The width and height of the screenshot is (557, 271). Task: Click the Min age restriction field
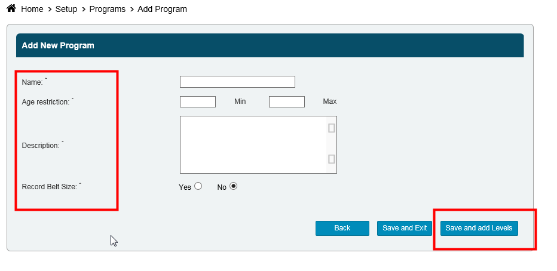(198, 101)
